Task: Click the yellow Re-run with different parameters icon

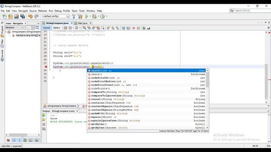Action: pyautogui.click(x=44, y=119)
